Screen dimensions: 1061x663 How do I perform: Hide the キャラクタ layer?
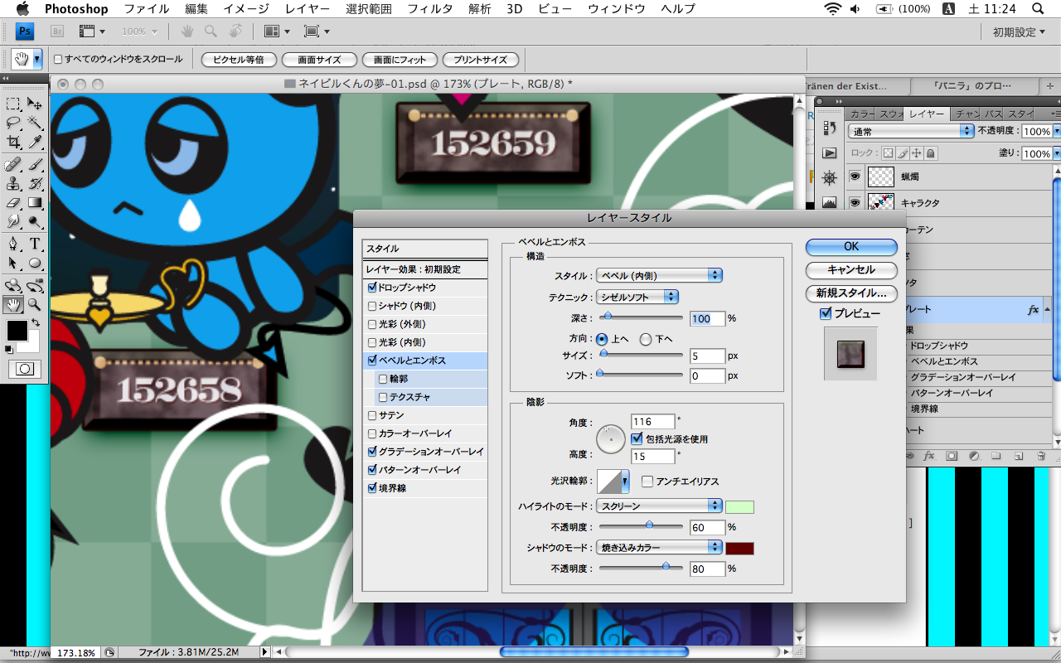point(855,202)
